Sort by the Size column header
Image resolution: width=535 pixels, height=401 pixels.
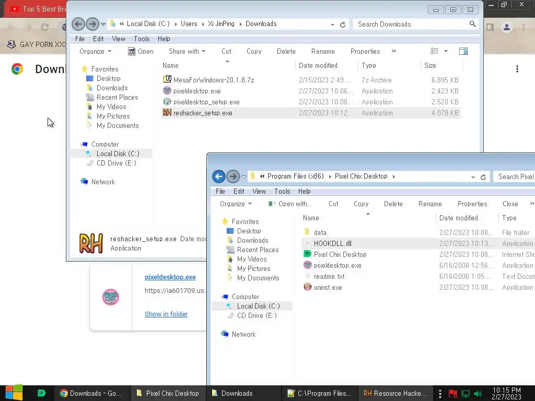(441, 65)
